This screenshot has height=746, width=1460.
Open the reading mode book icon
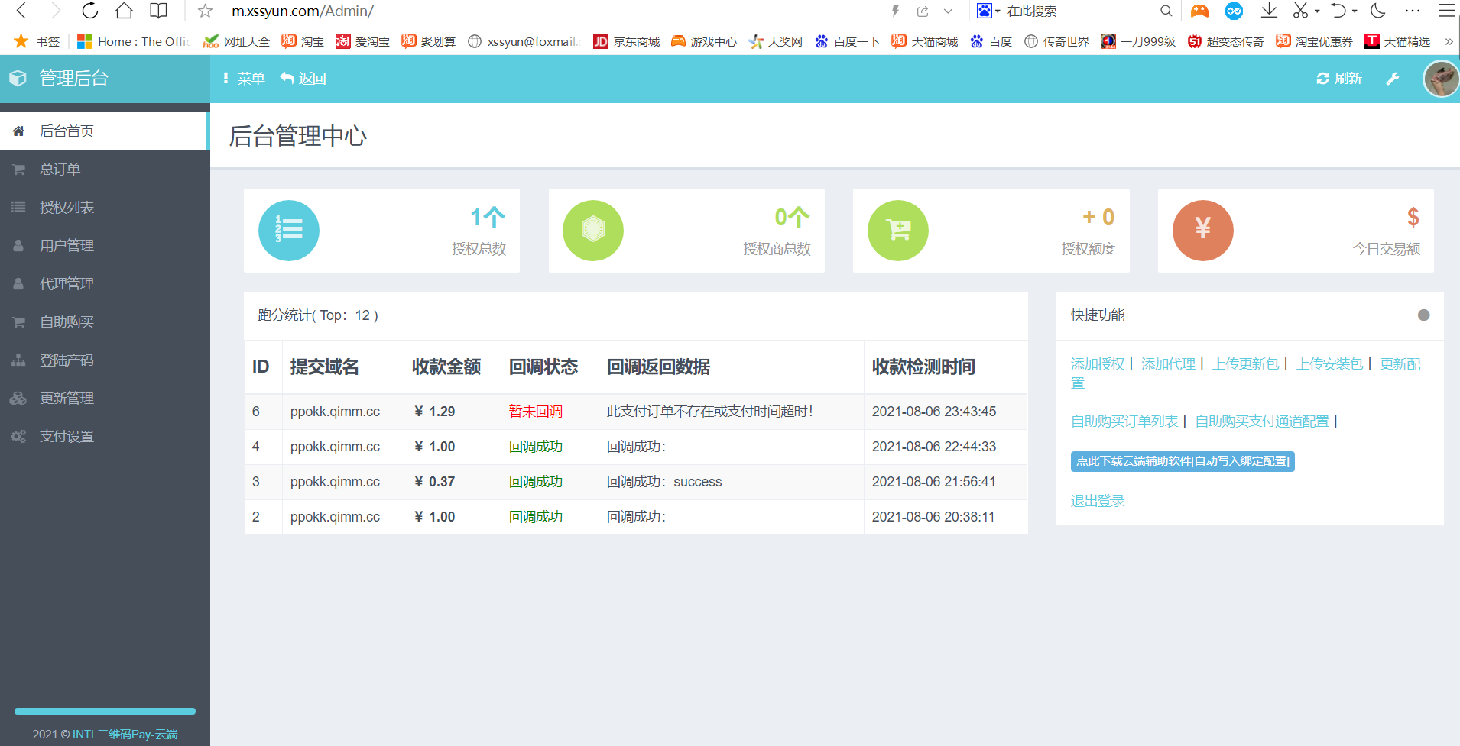pos(158,11)
